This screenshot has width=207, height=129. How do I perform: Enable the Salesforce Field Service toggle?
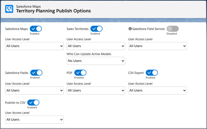(x=172, y=29)
